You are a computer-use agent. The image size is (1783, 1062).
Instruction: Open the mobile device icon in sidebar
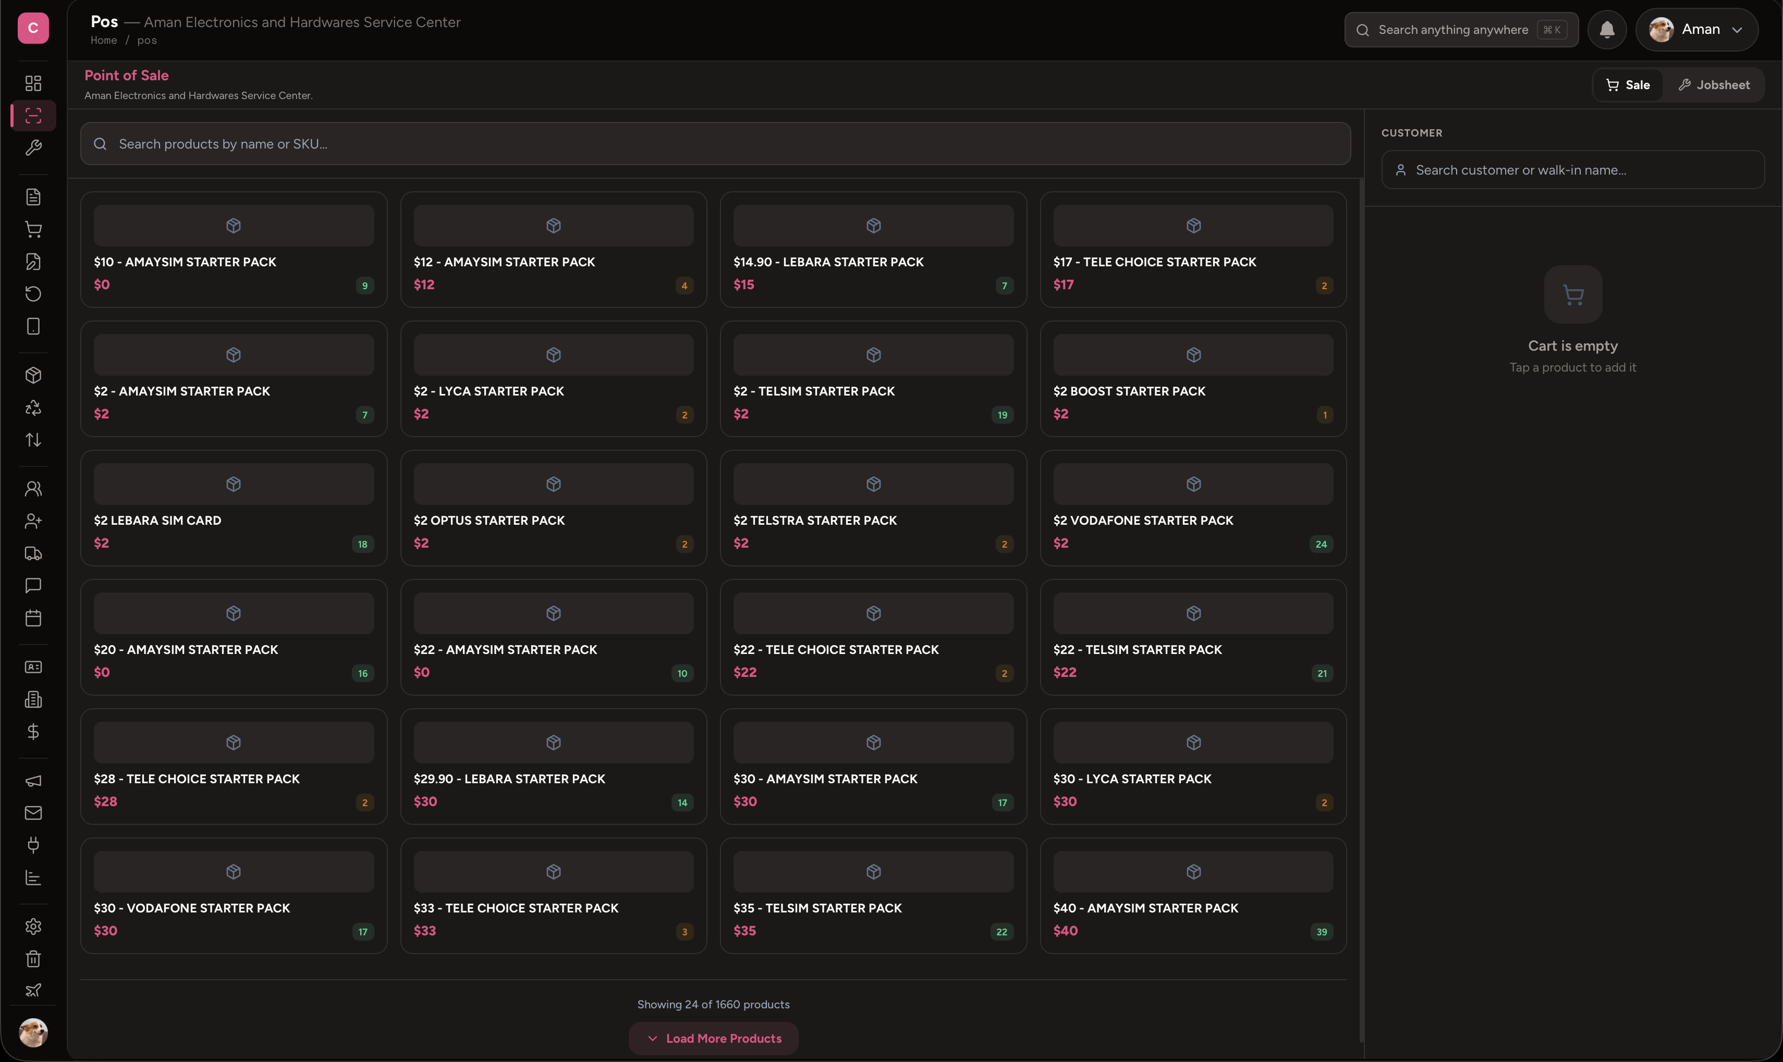click(x=33, y=326)
